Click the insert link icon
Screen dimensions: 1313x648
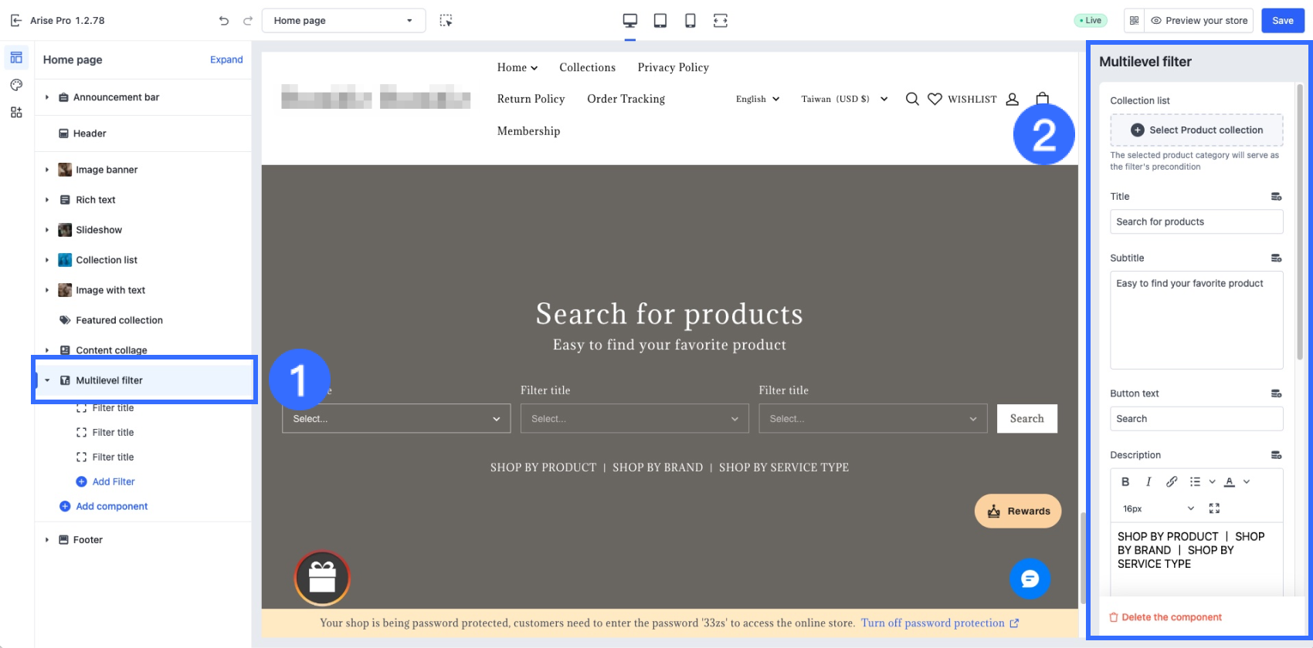(1172, 482)
